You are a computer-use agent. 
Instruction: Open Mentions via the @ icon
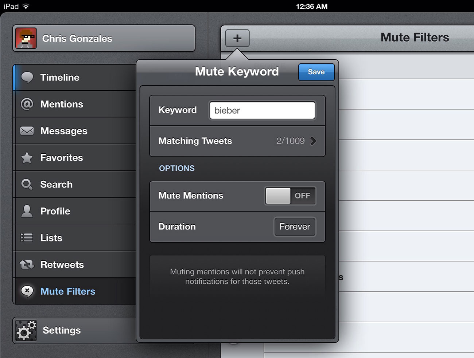click(27, 104)
